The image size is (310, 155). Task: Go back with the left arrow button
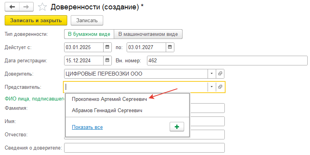[12, 7]
